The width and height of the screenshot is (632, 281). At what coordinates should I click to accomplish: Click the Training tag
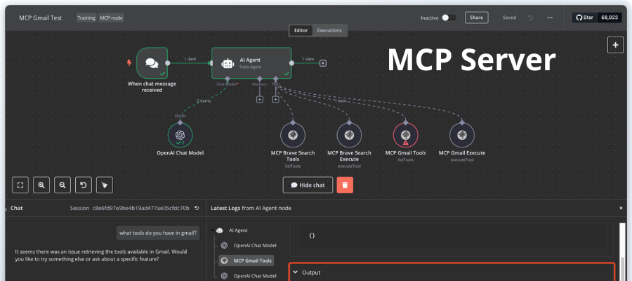tap(86, 18)
